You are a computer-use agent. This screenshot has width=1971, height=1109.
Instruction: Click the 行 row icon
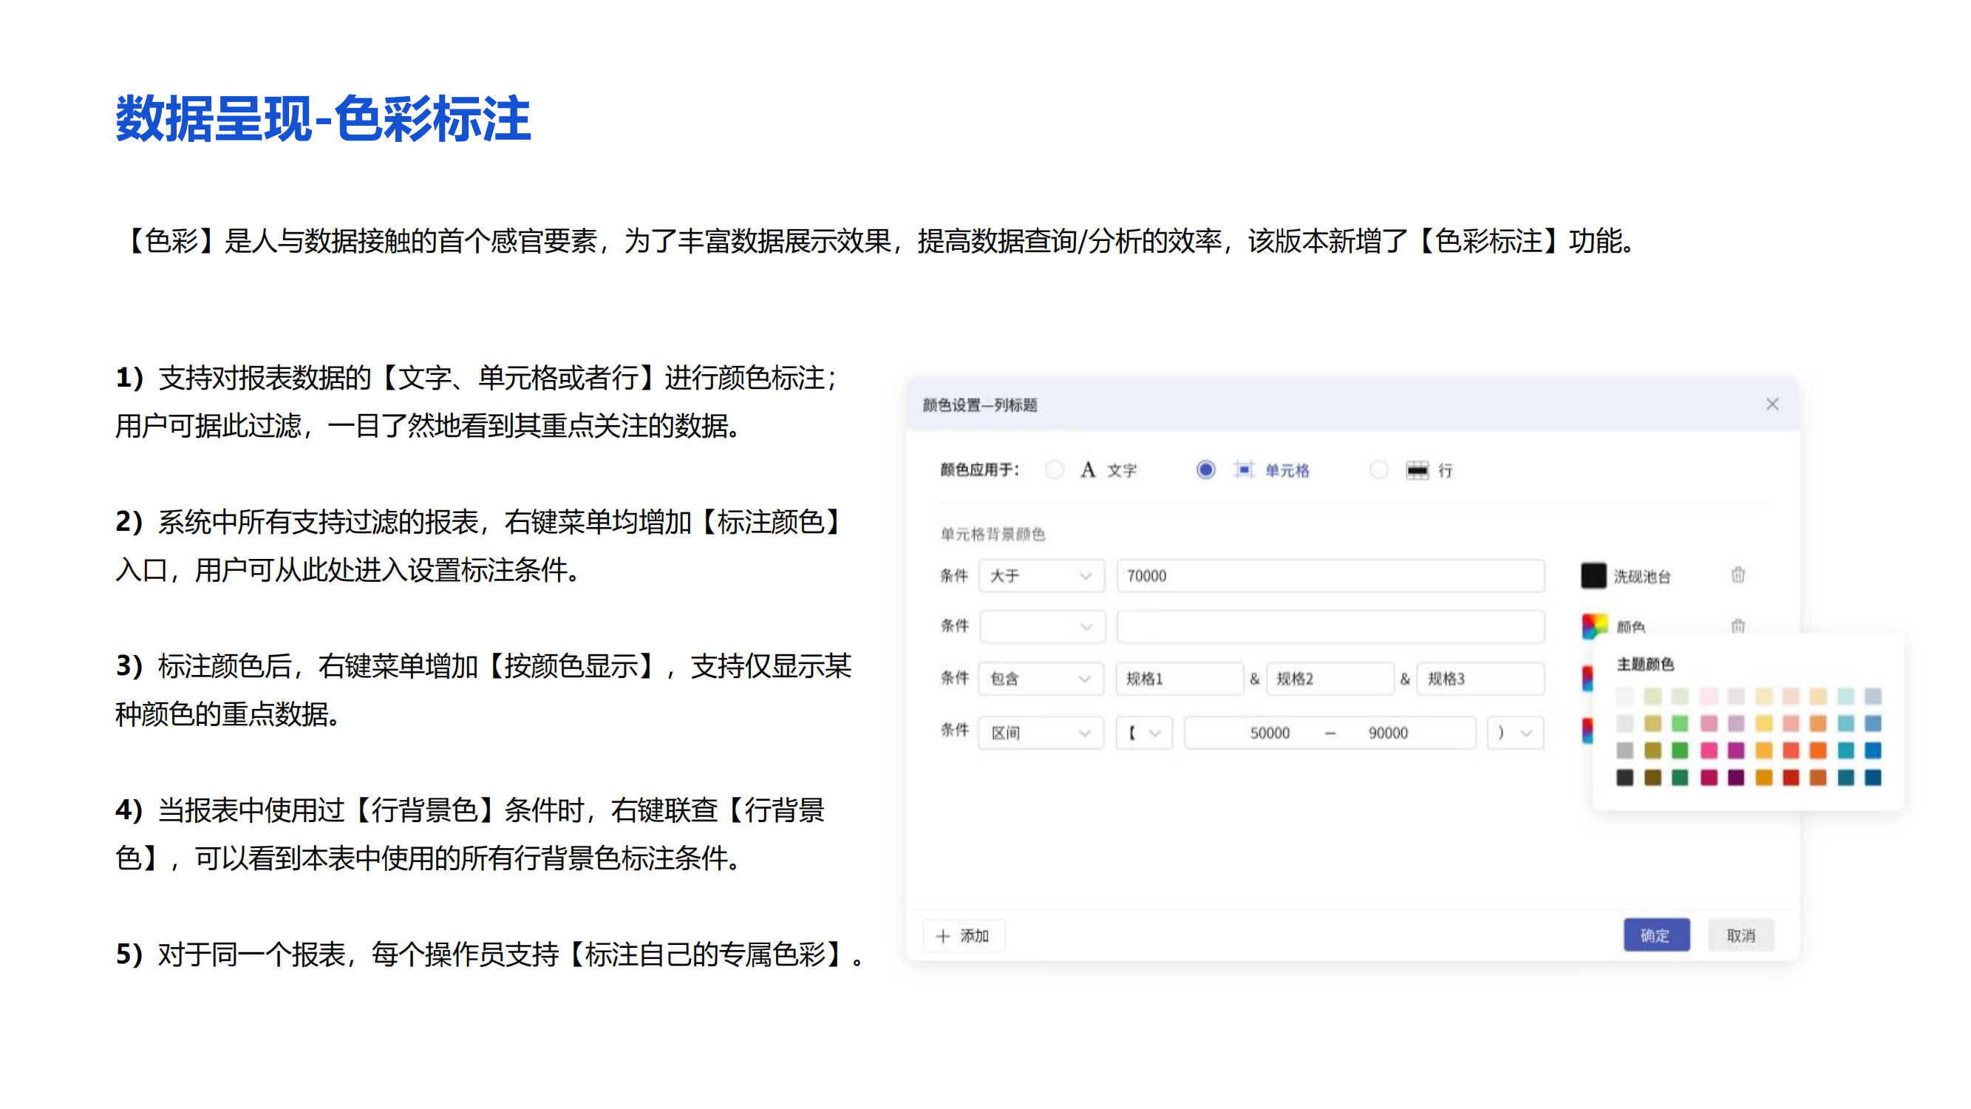pos(1416,470)
